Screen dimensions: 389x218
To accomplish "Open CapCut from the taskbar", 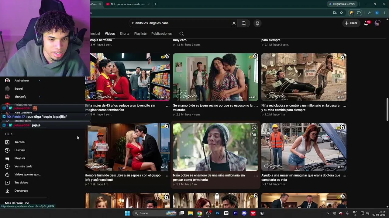I will (x=226, y=213).
